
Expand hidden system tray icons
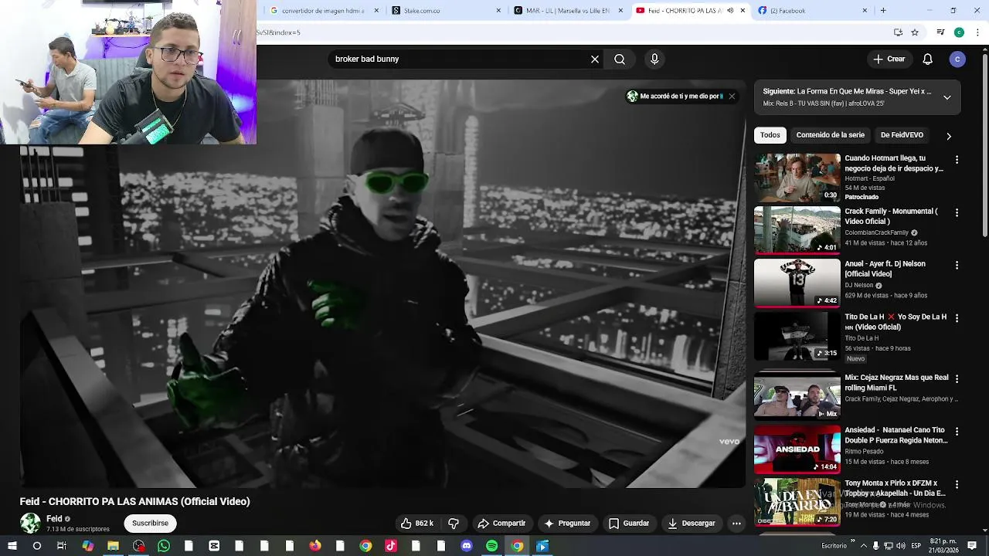pyautogui.click(x=864, y=546)
